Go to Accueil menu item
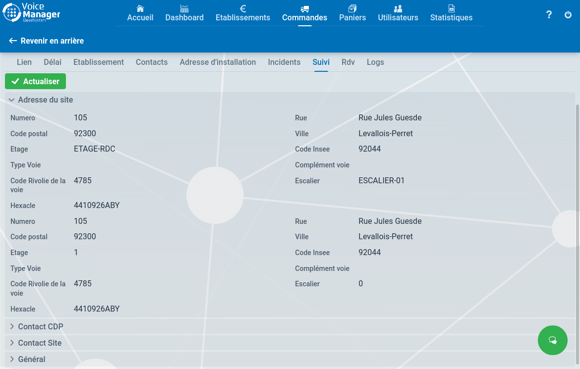 tap(140, 17)
